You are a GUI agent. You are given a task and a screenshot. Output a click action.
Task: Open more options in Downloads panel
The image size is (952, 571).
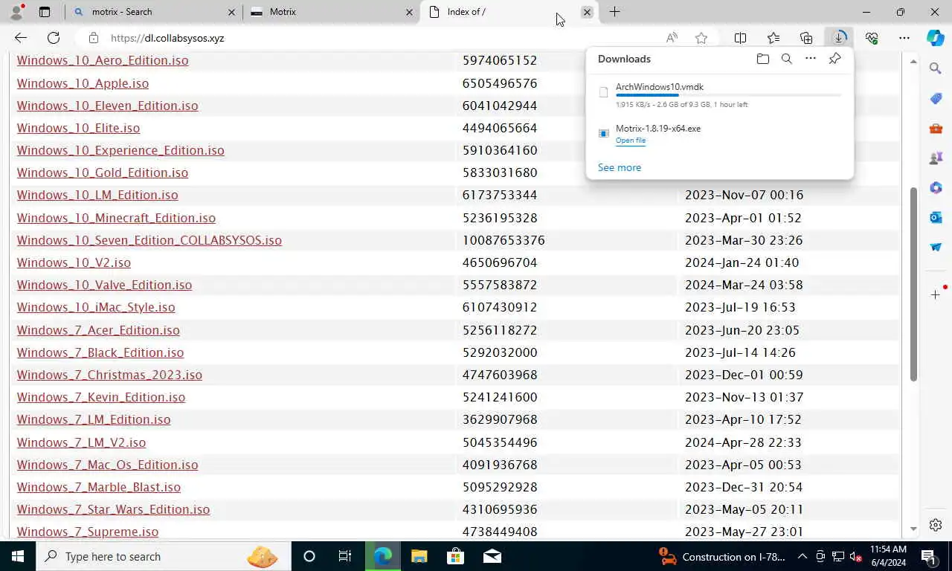click(811, 59)
